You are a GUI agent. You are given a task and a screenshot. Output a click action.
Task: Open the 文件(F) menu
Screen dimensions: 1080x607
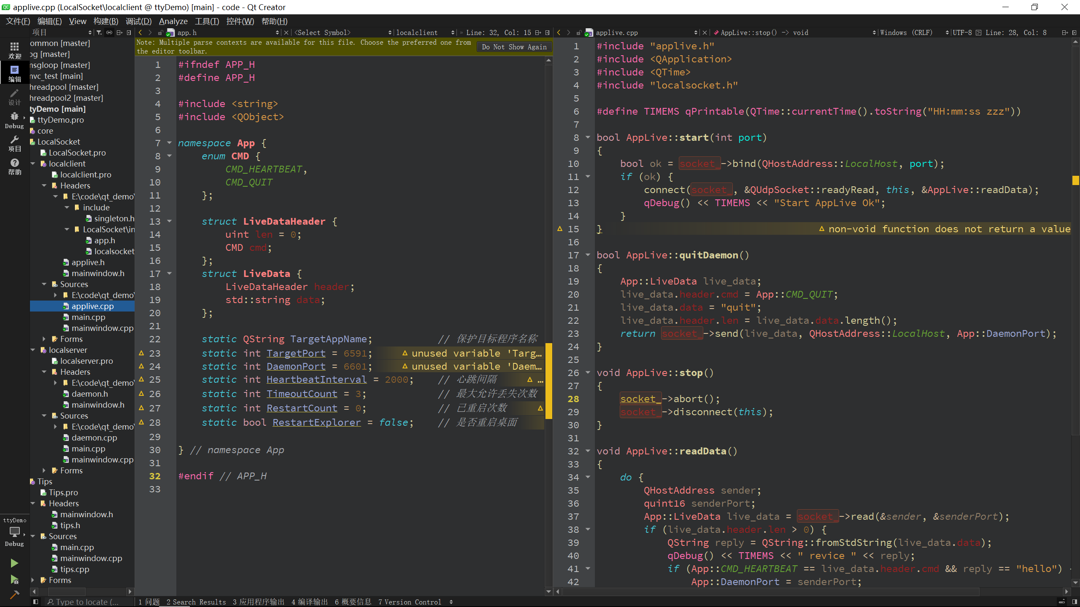(x=18, y=21)
